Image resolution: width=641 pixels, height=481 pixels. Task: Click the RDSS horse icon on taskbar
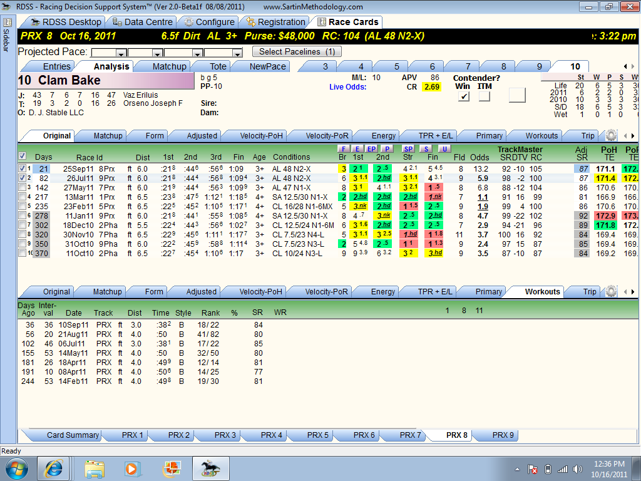click(x=210, y=468)
